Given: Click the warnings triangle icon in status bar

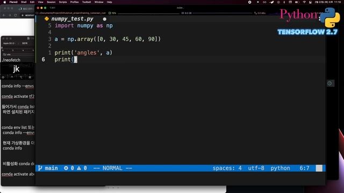Looking at the screenshot, I should [x=79, y=168].
